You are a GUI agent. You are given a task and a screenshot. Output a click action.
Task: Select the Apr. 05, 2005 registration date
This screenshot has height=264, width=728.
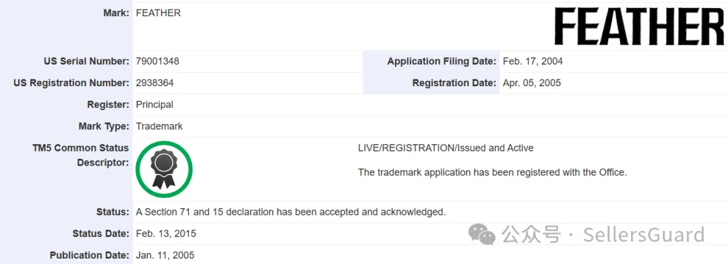tap(532, 83)
